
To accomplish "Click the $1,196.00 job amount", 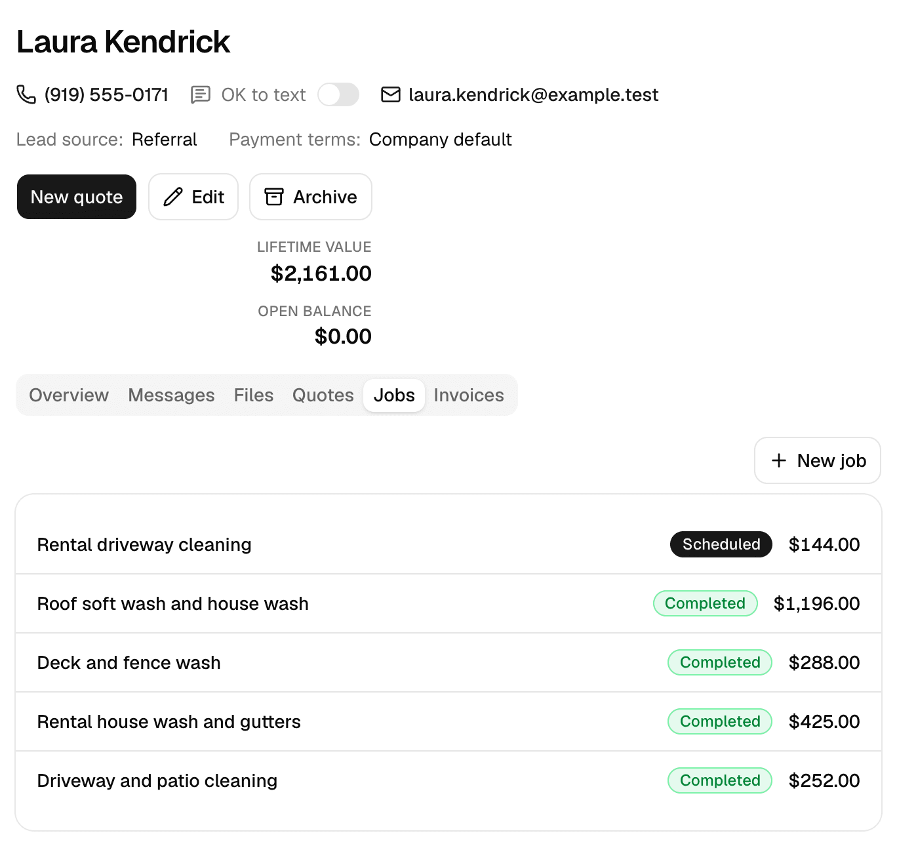I will point(816,603).
